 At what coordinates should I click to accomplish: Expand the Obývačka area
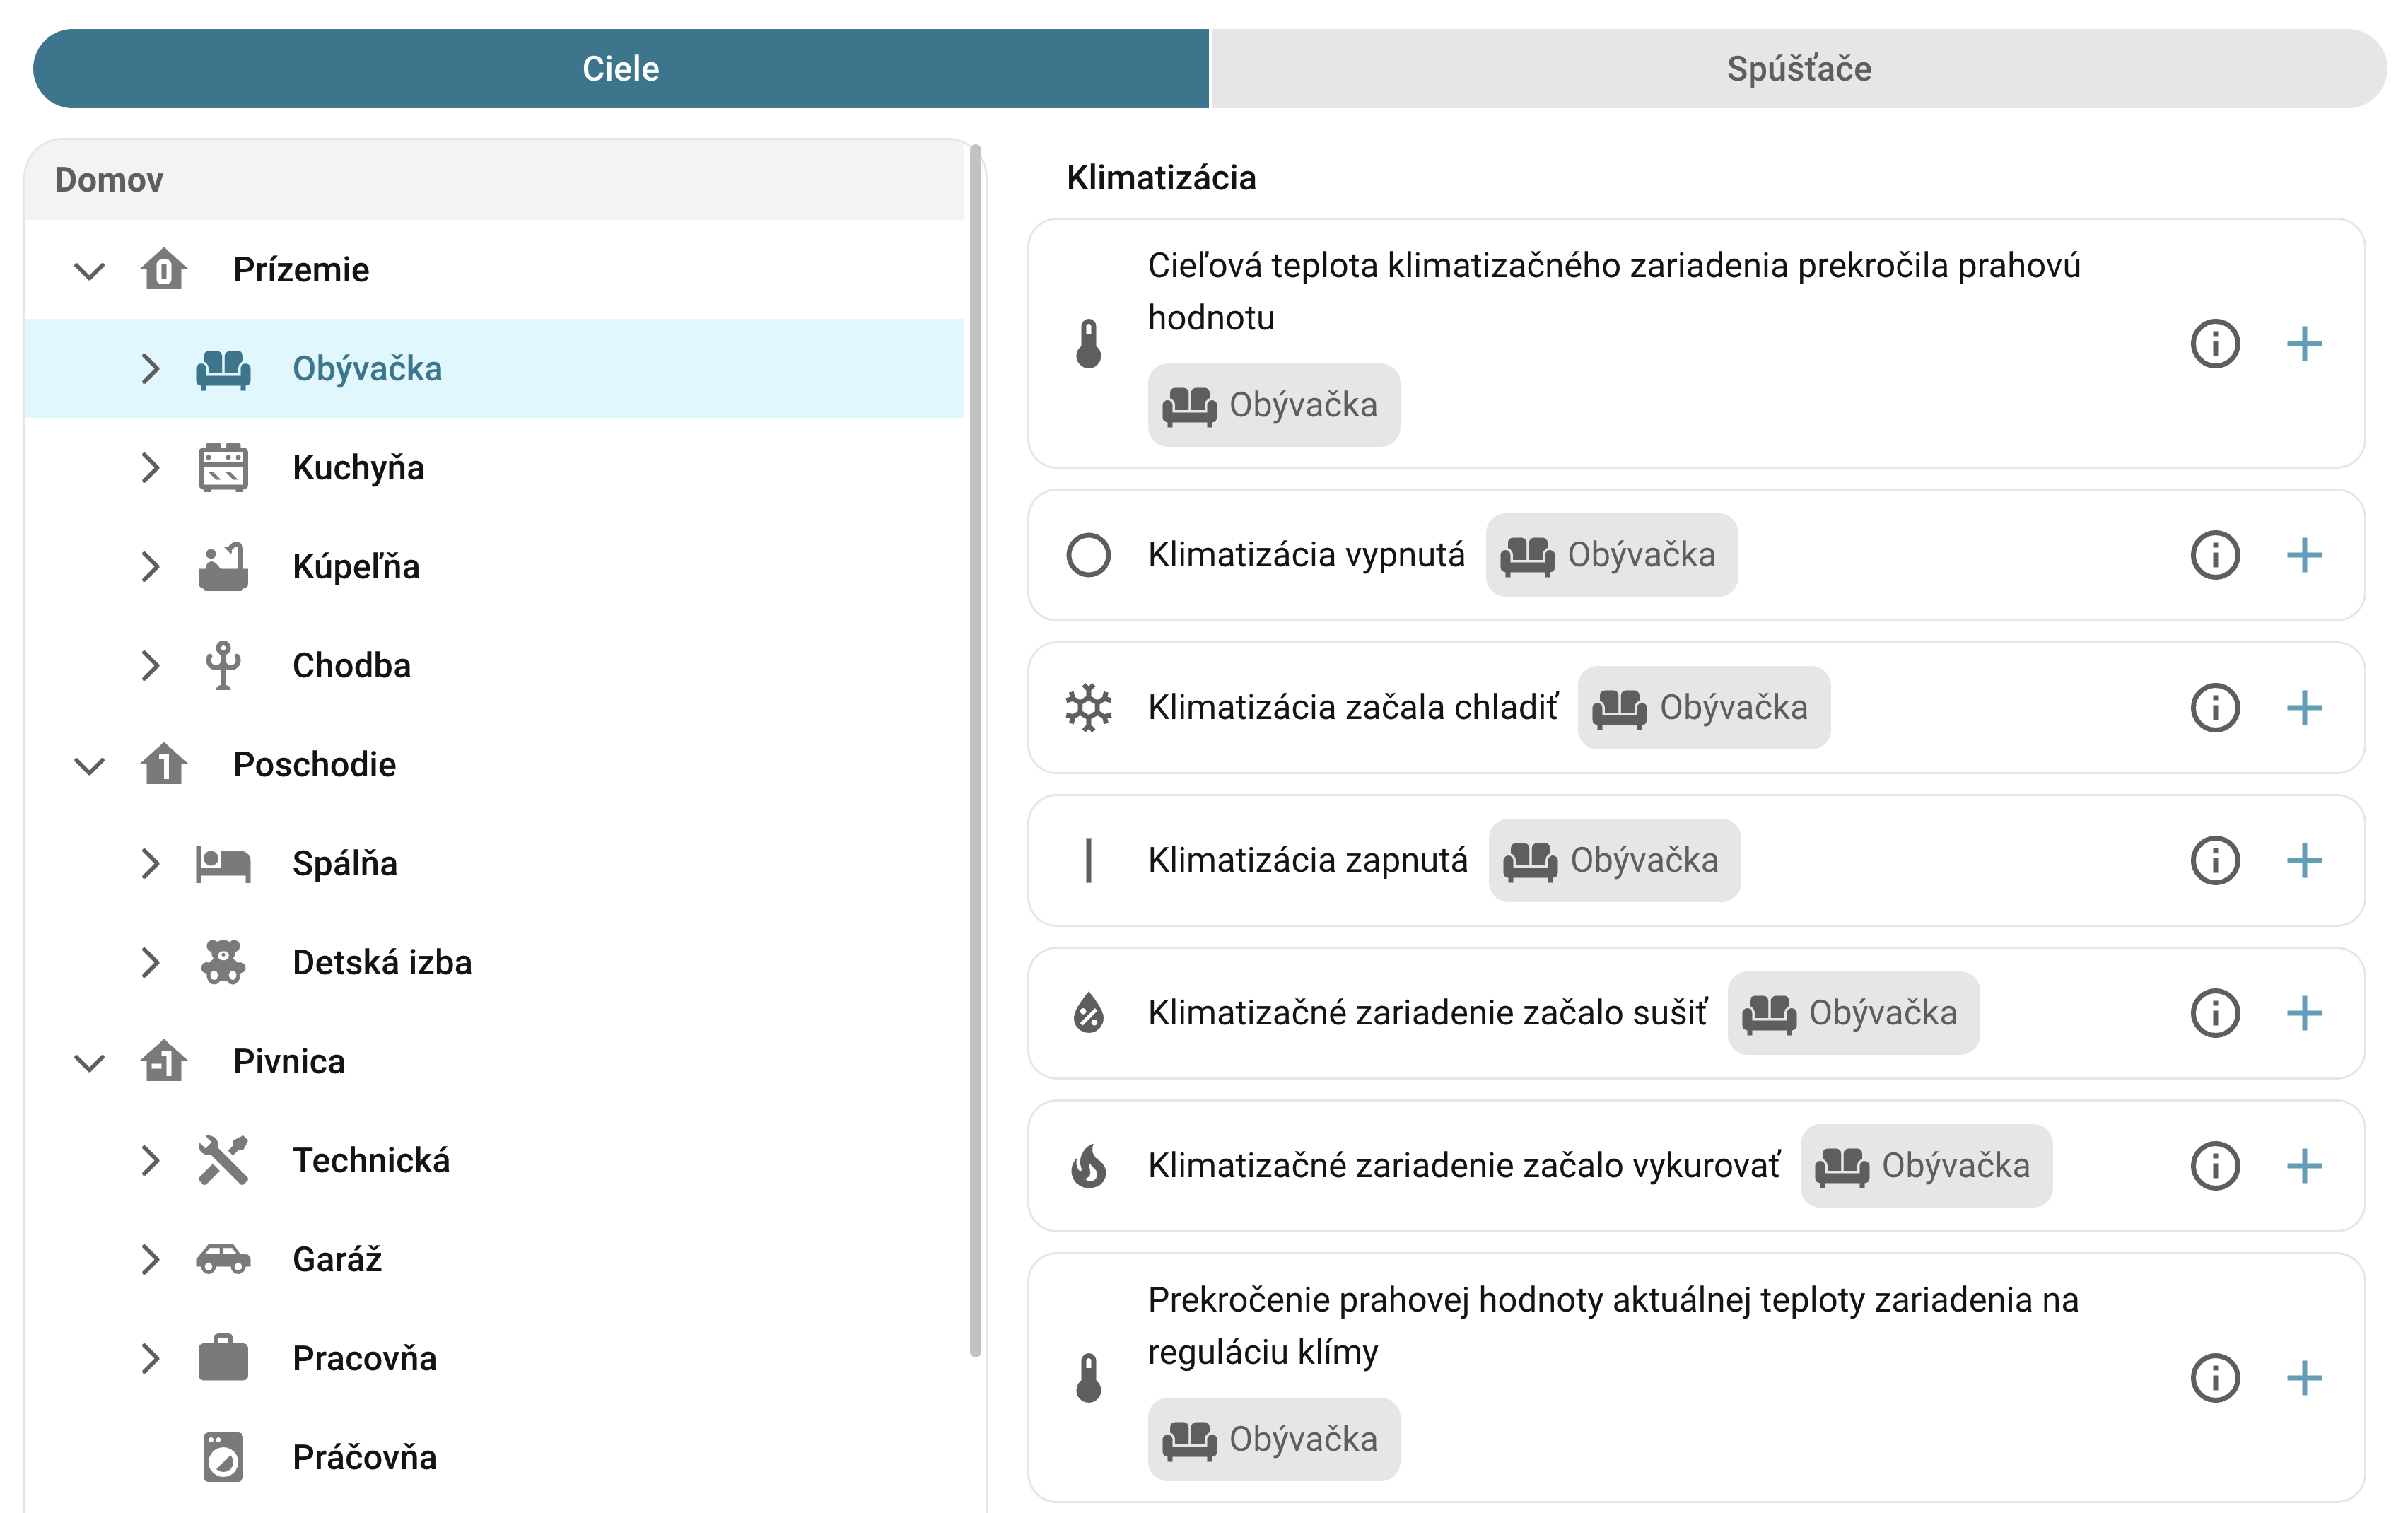(x=150, y=369)
